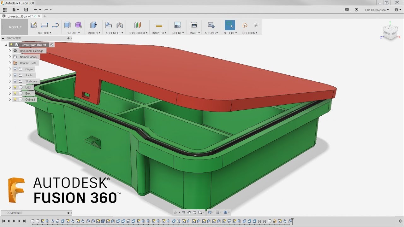The image size is (404, 227).
Task: Select the sketch Rectangle tool icon
Action: [45, 25]
